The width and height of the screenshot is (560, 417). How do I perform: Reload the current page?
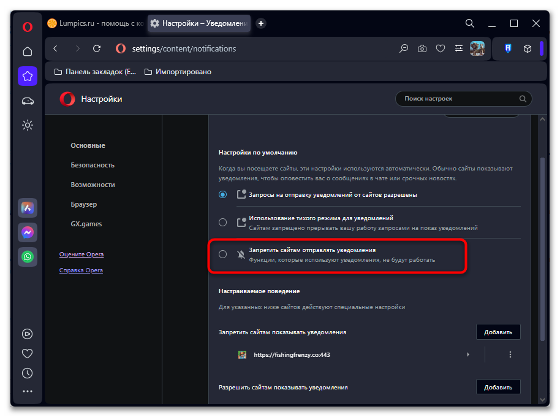coord(97,48)
